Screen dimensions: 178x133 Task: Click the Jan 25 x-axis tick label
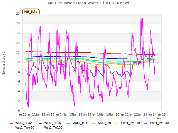[x=161, y=114]
